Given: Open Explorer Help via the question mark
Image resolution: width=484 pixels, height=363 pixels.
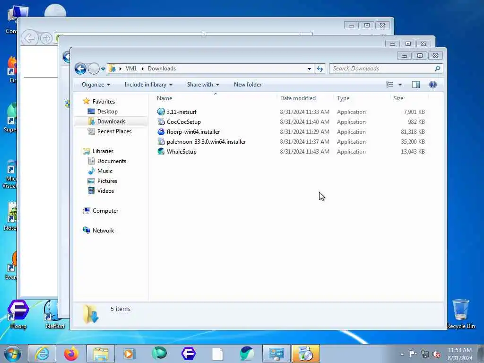Looking at the screenshot, I should 433,85.
